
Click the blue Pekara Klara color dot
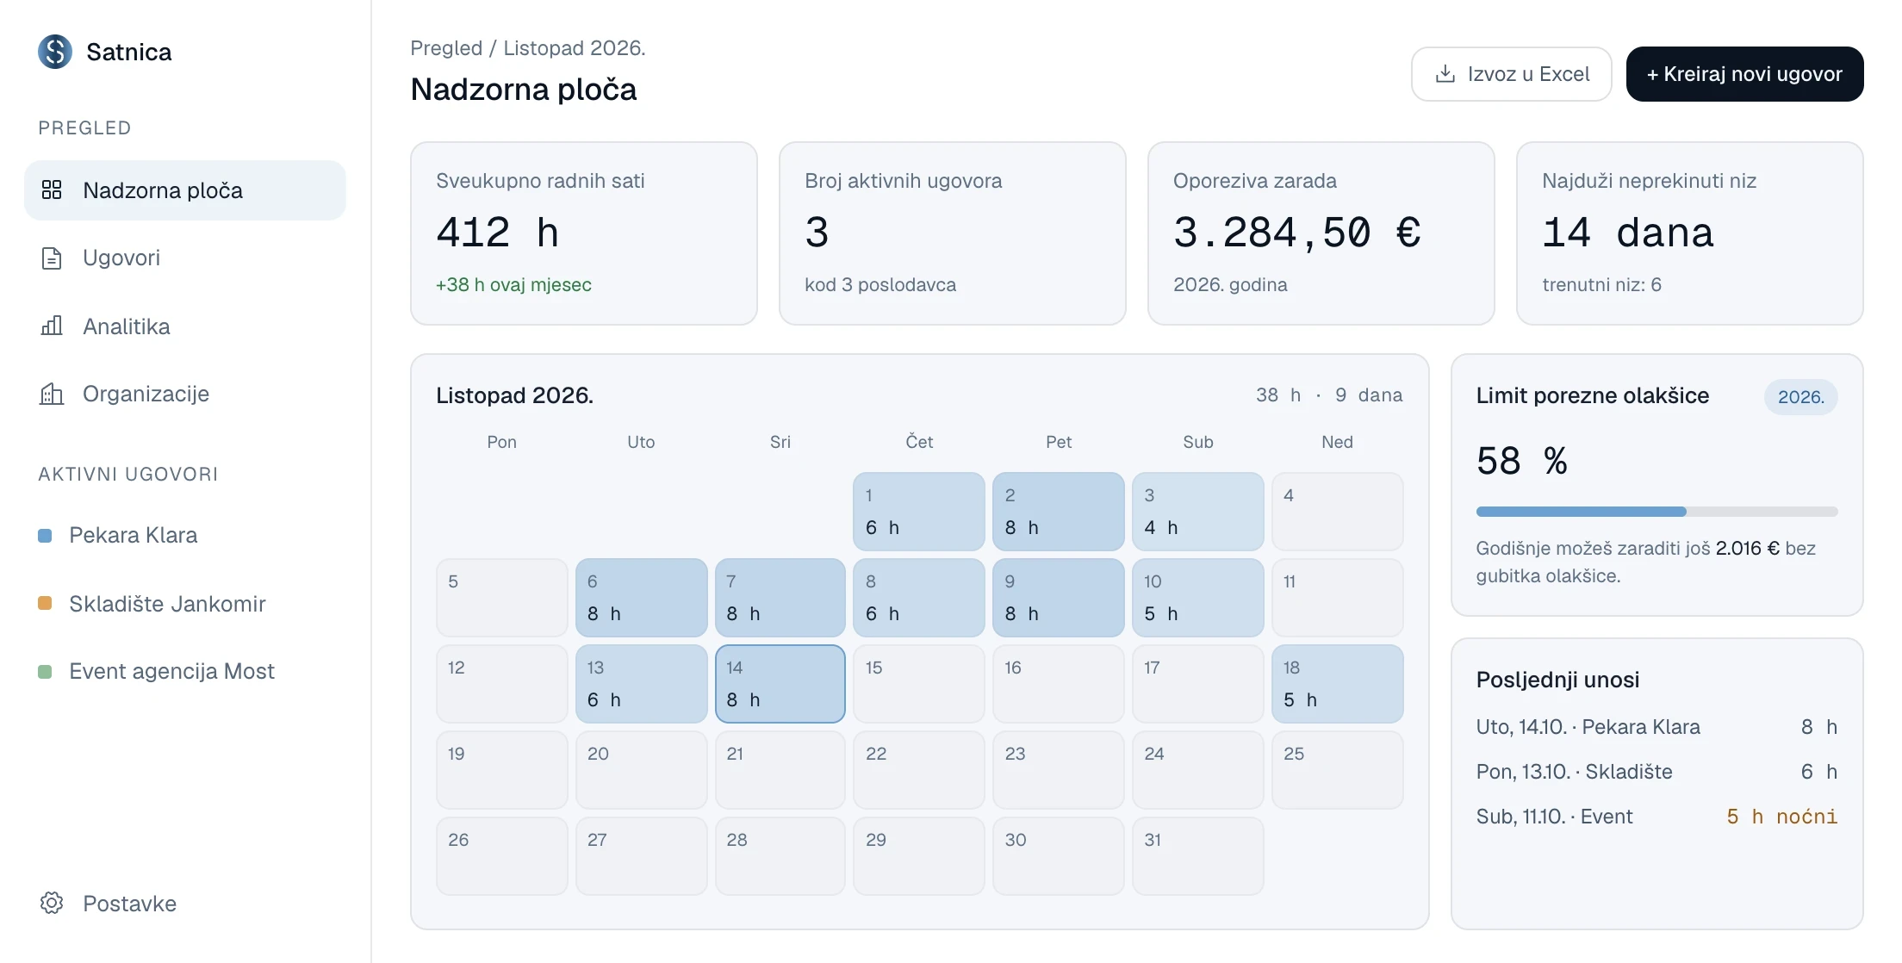[46, 536]
